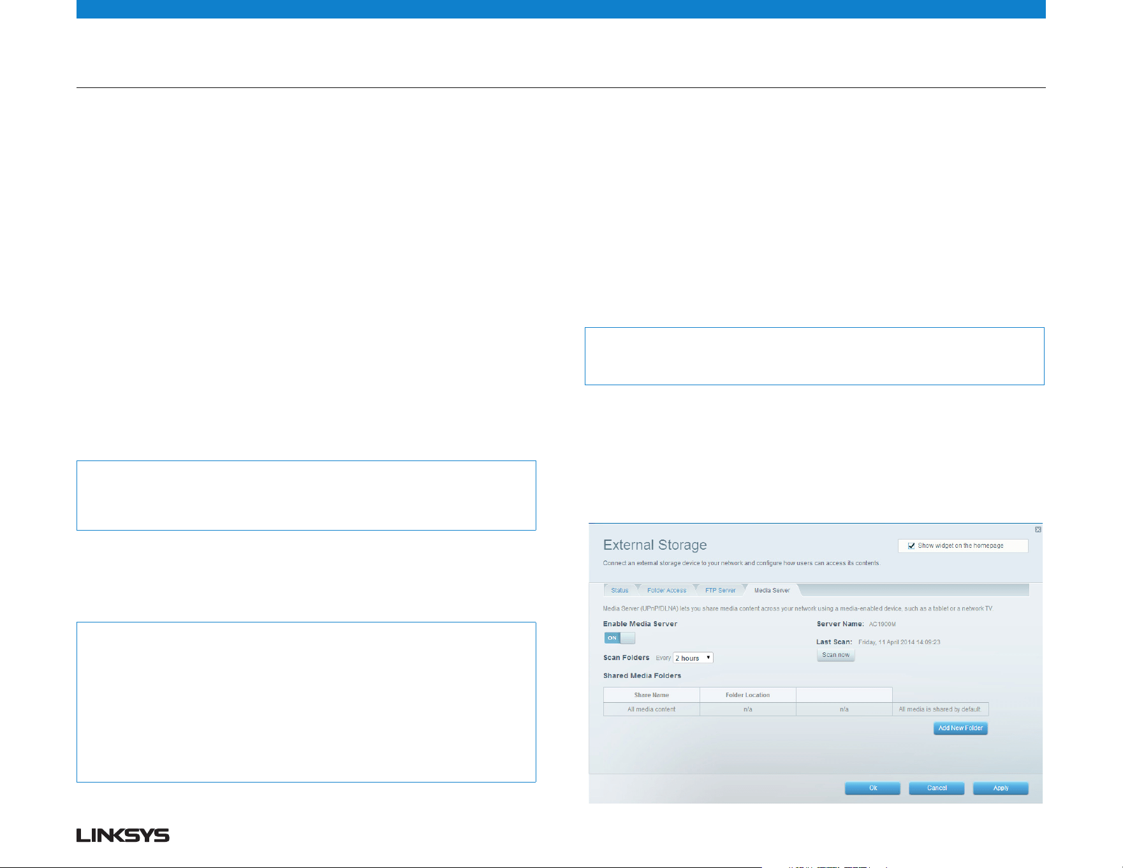Confirm with the Ok button
The height and width of the screenshot is (868, 1123).
(x=872, y=788)
